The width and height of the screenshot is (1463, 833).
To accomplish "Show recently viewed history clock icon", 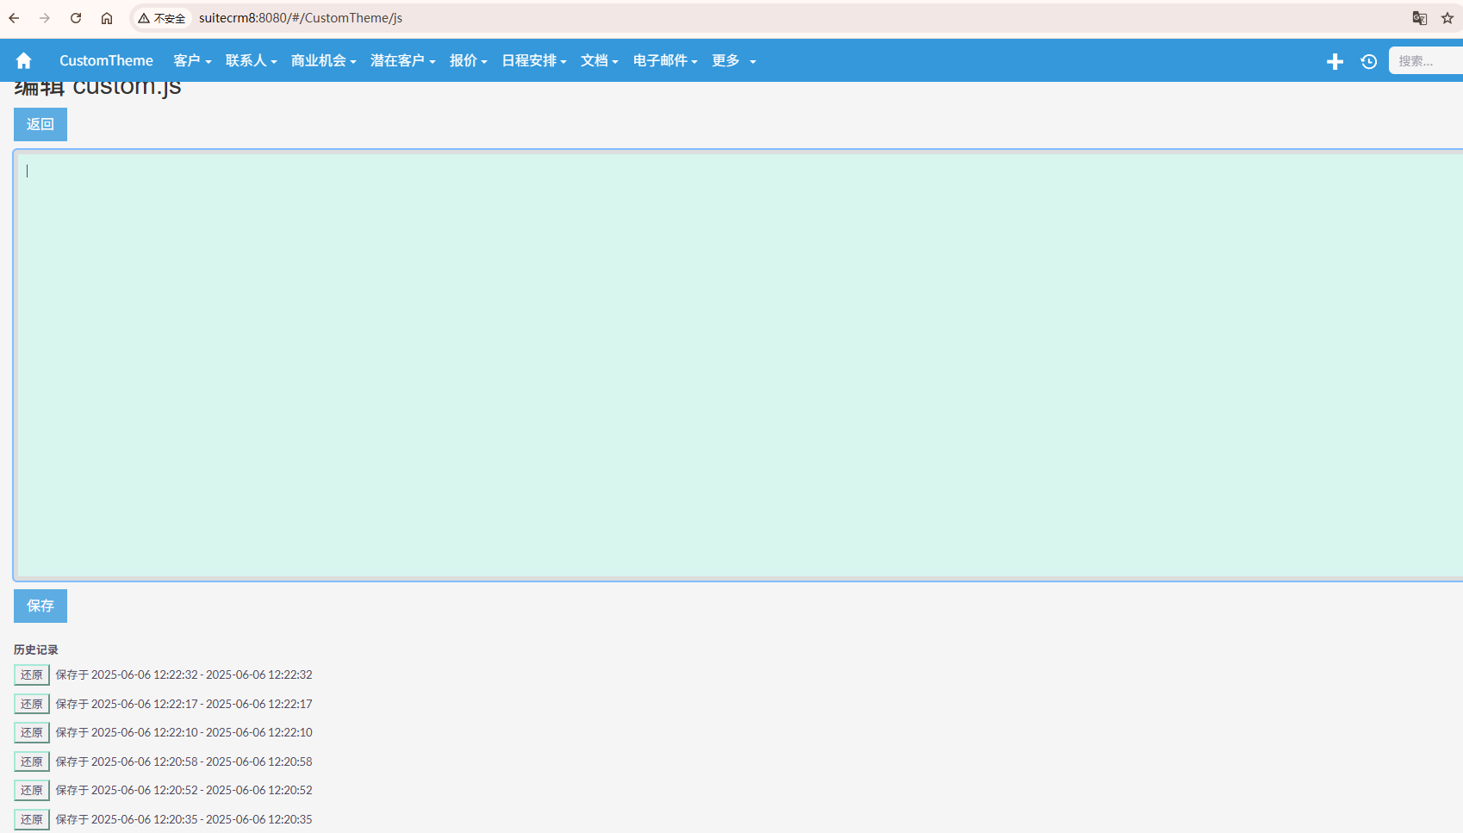I will [1369, 61].
